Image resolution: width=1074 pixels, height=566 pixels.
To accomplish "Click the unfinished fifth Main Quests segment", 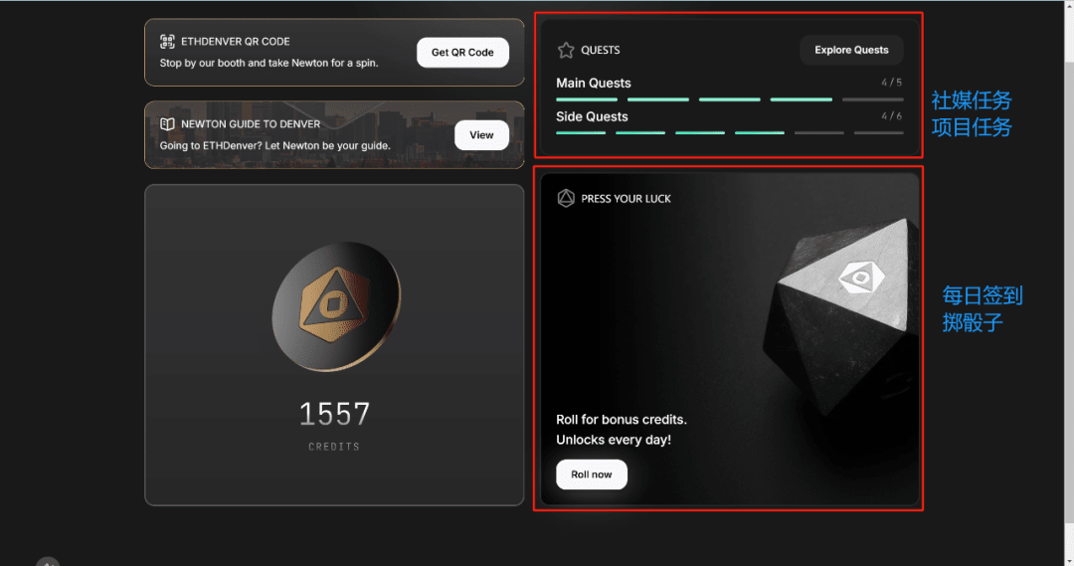I will tap(873, 99).
